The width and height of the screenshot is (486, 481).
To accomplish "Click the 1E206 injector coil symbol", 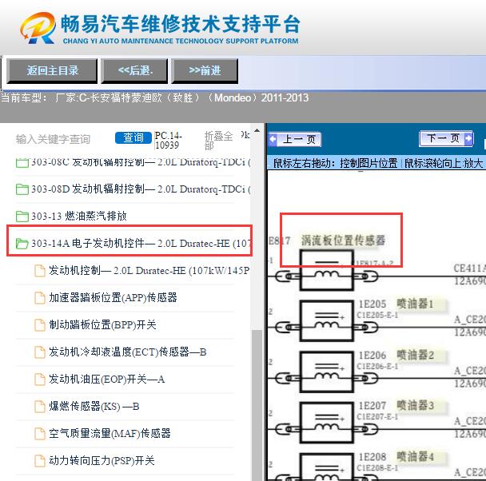I will [327, 372].
